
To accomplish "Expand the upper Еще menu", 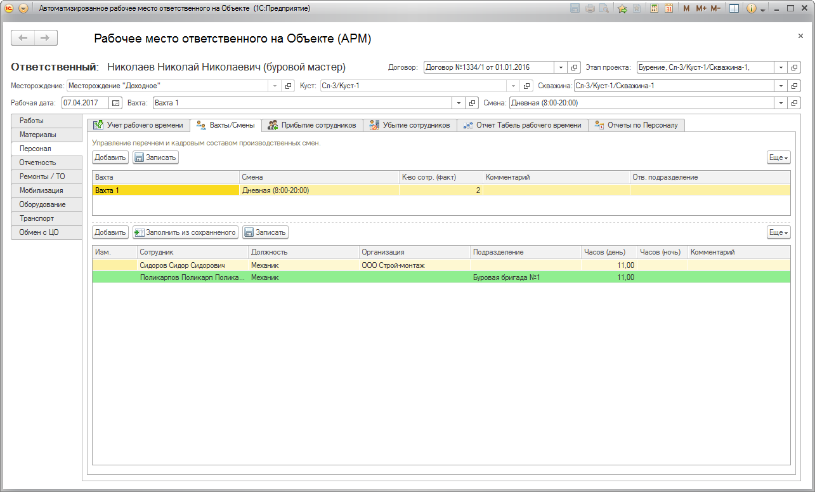I will [779, 157].
